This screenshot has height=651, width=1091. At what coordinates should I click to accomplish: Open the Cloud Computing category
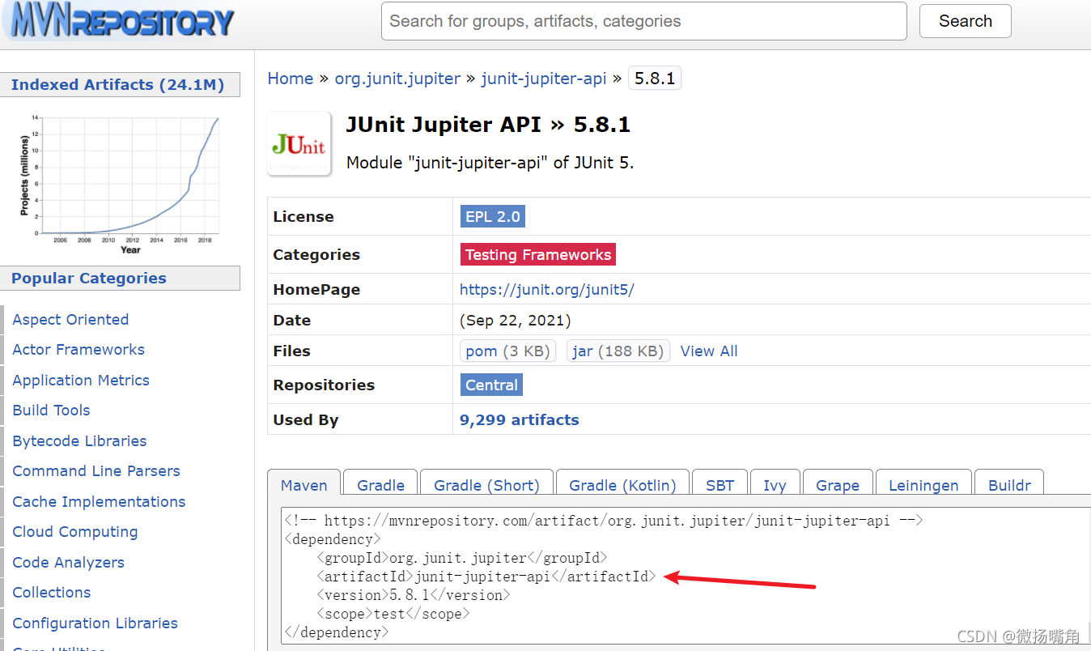point(75,531)
